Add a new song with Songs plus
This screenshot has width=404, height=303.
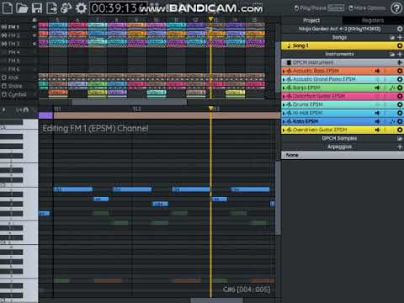pos(400,37)
